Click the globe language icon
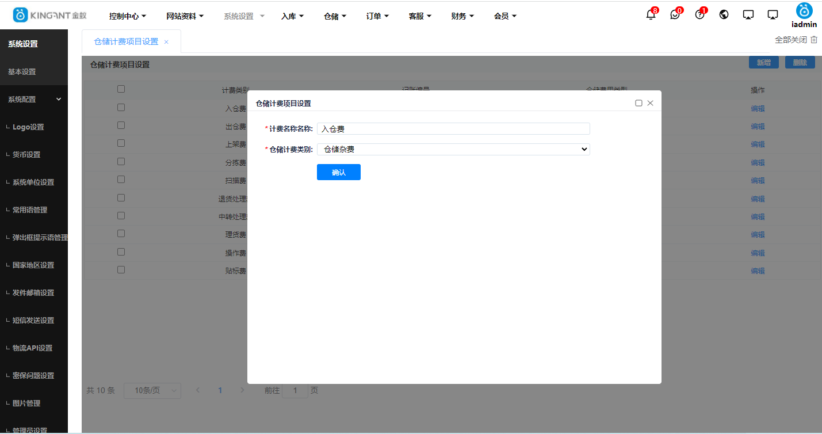Screen dimensions: 822x434 point(724,14)
